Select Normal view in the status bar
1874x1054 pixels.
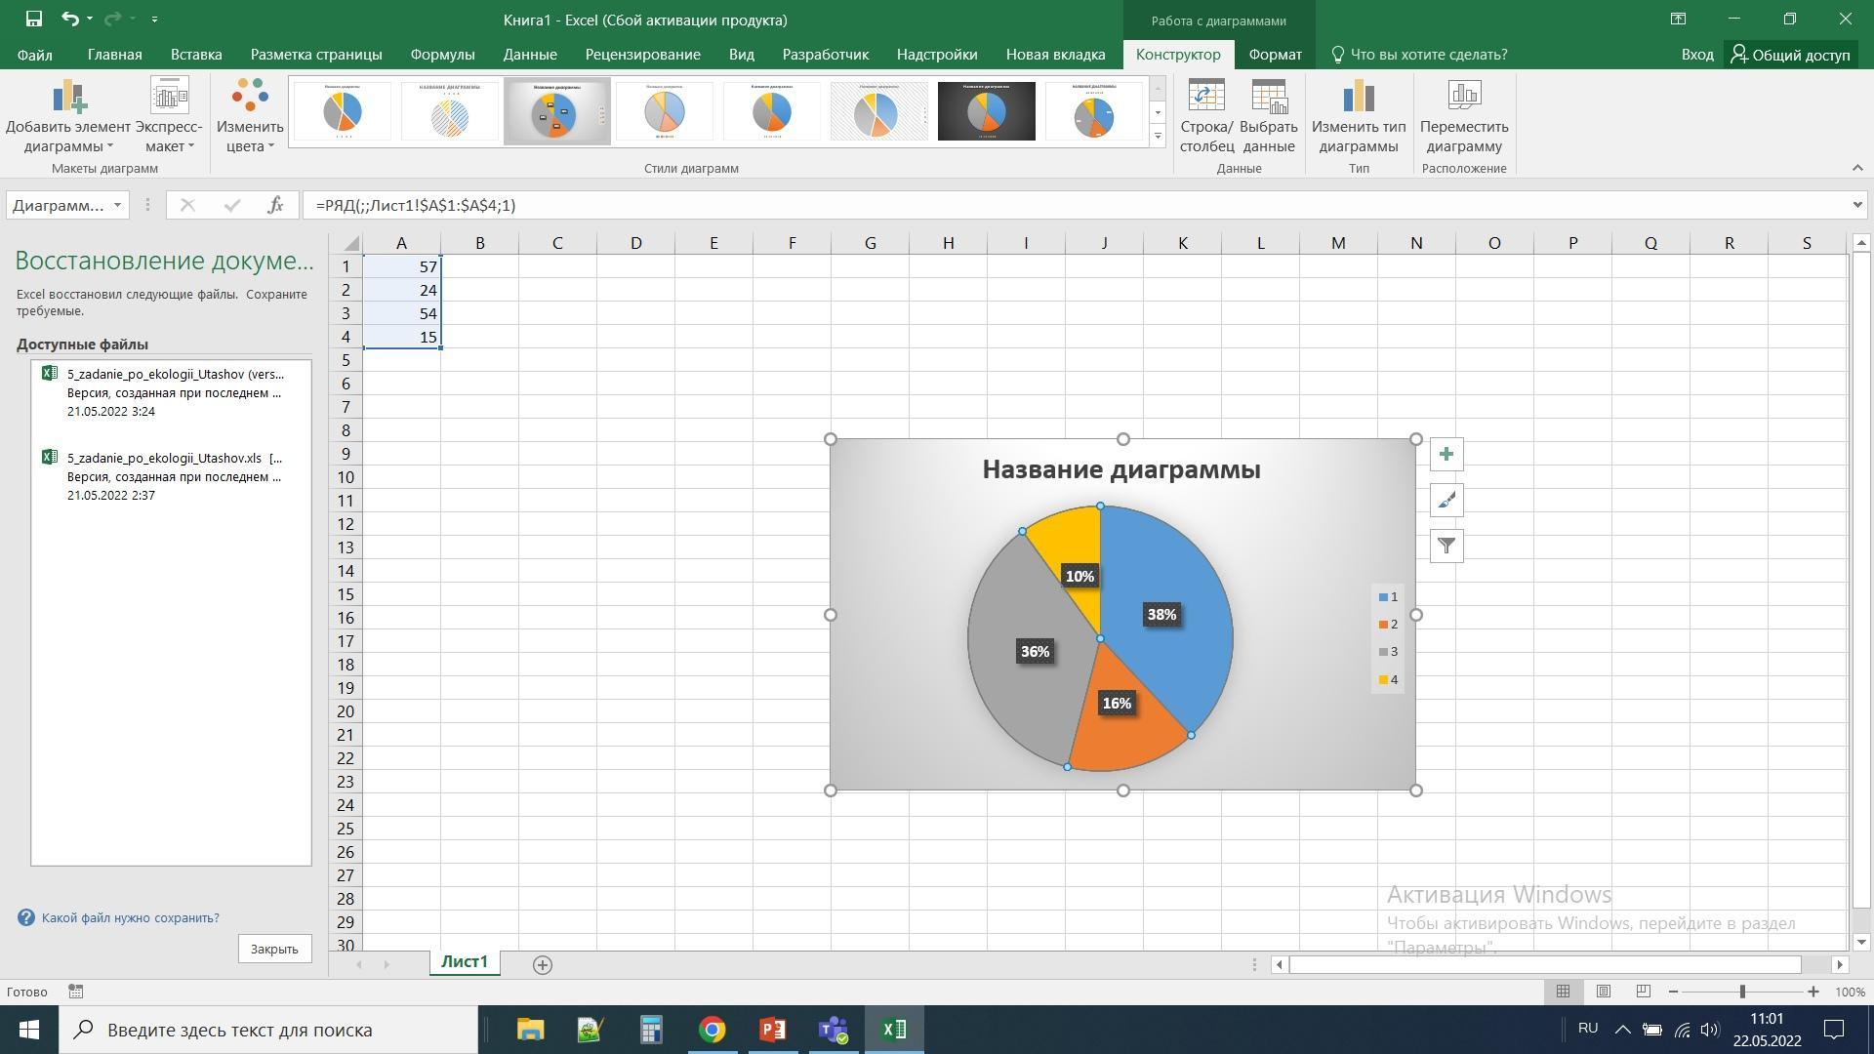click(x=1563, y=992)
